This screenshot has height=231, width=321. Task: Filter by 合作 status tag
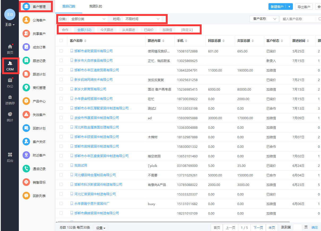[65, 30]
